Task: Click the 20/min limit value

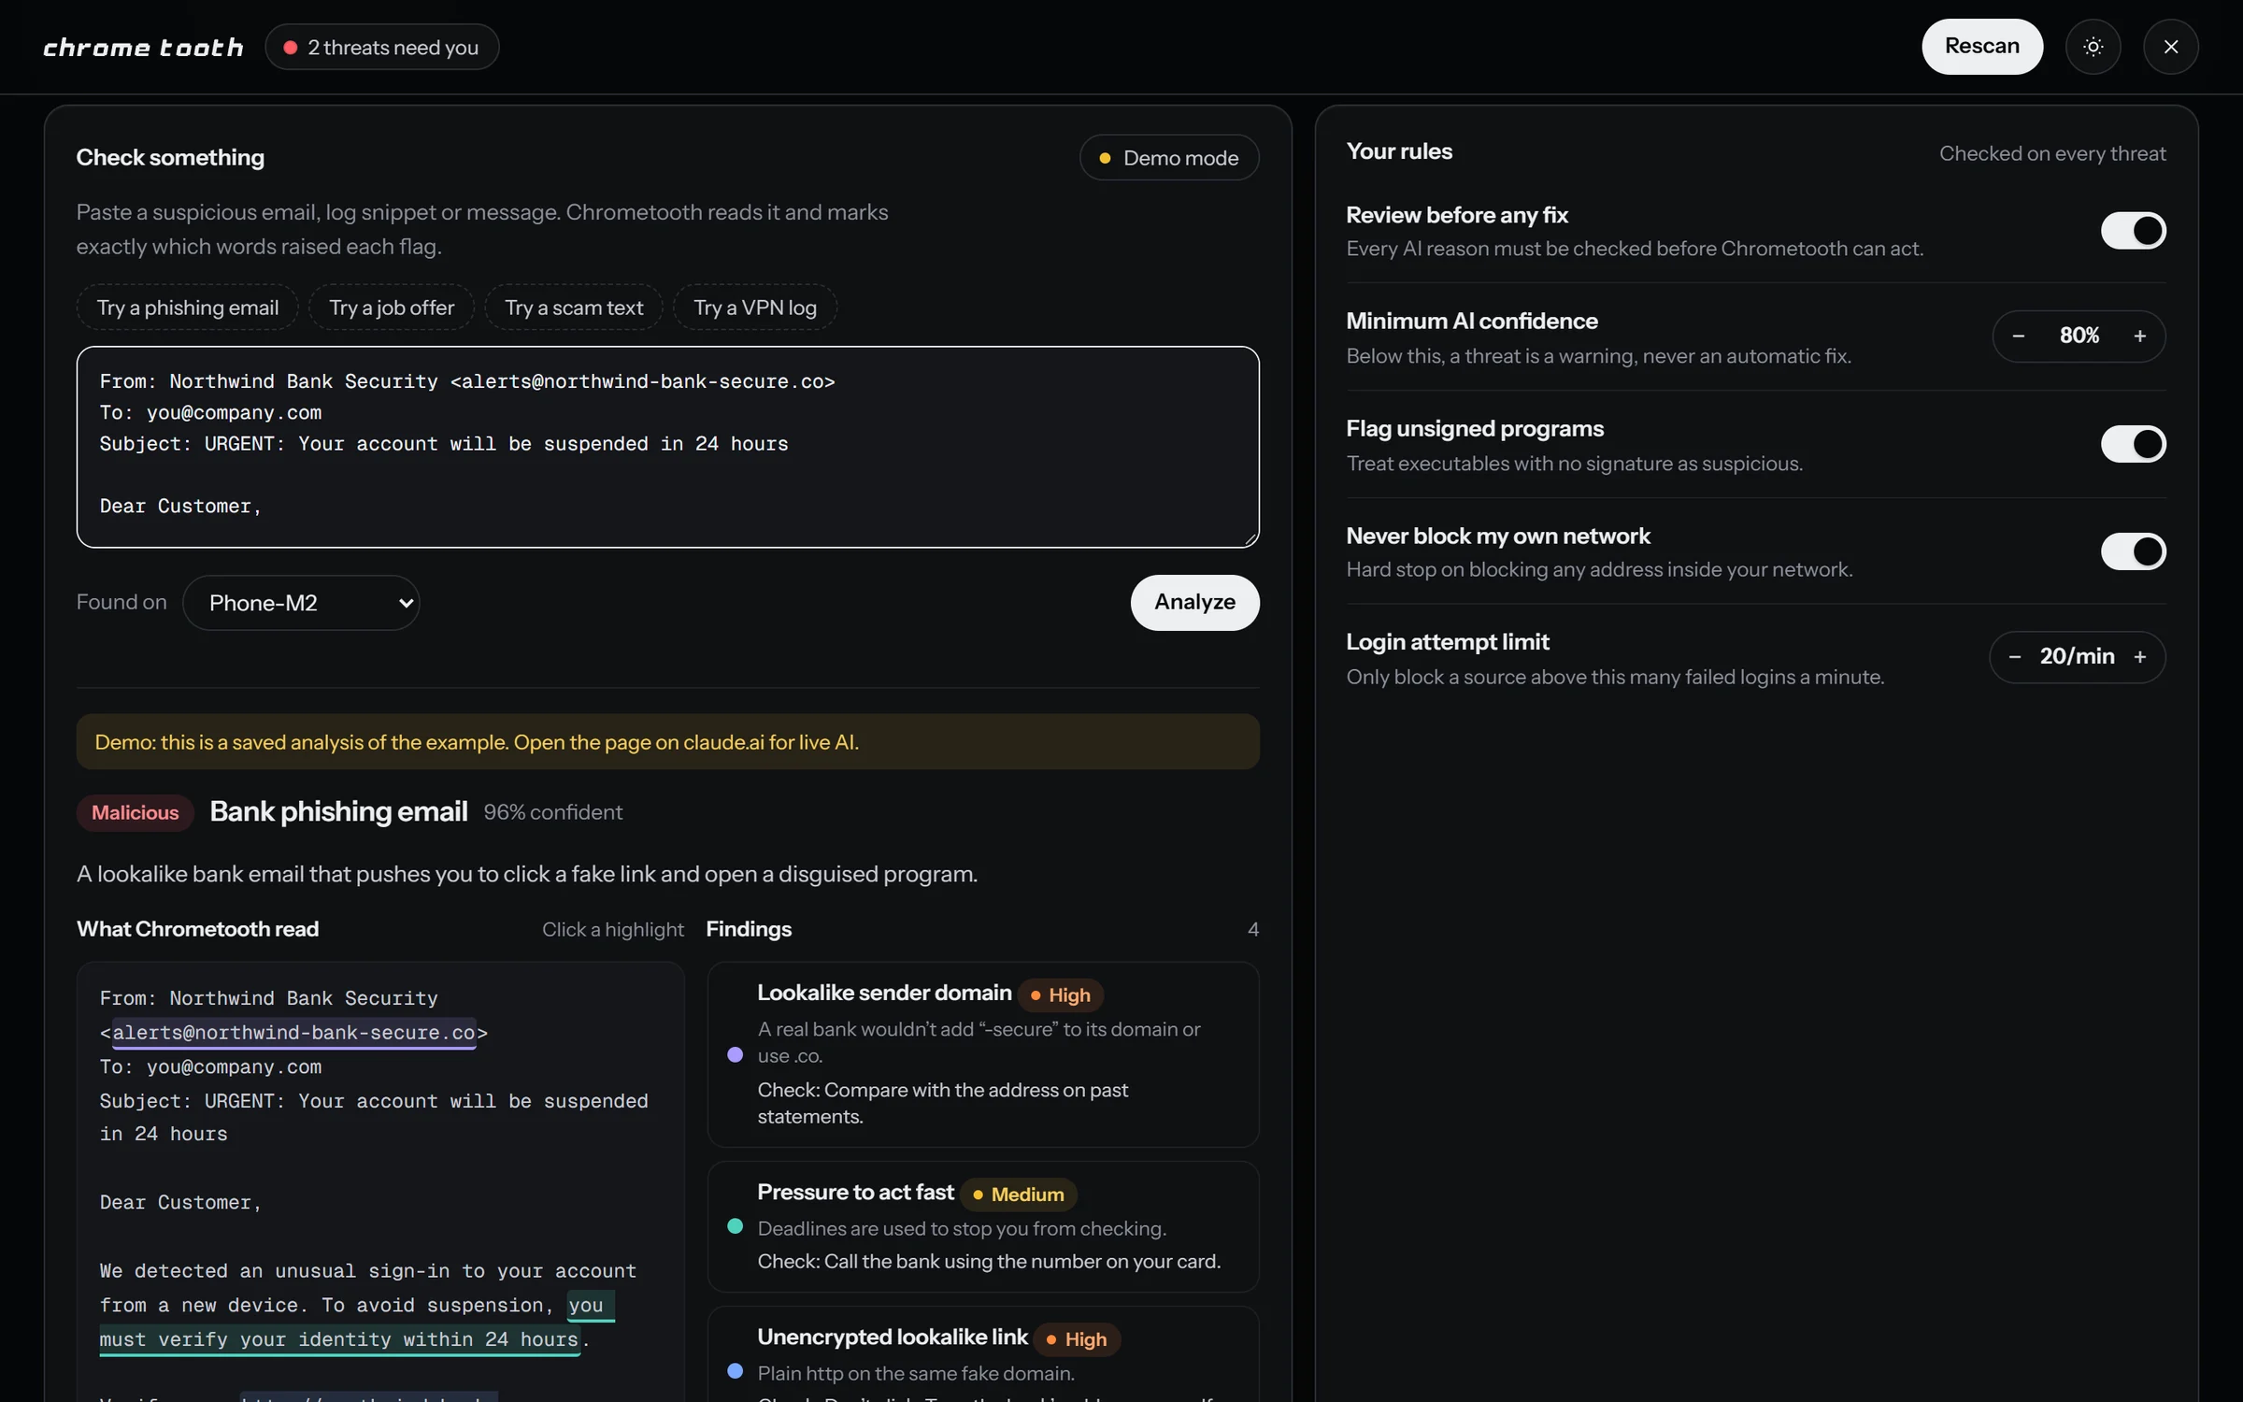Action: [x=2077, y=657]
